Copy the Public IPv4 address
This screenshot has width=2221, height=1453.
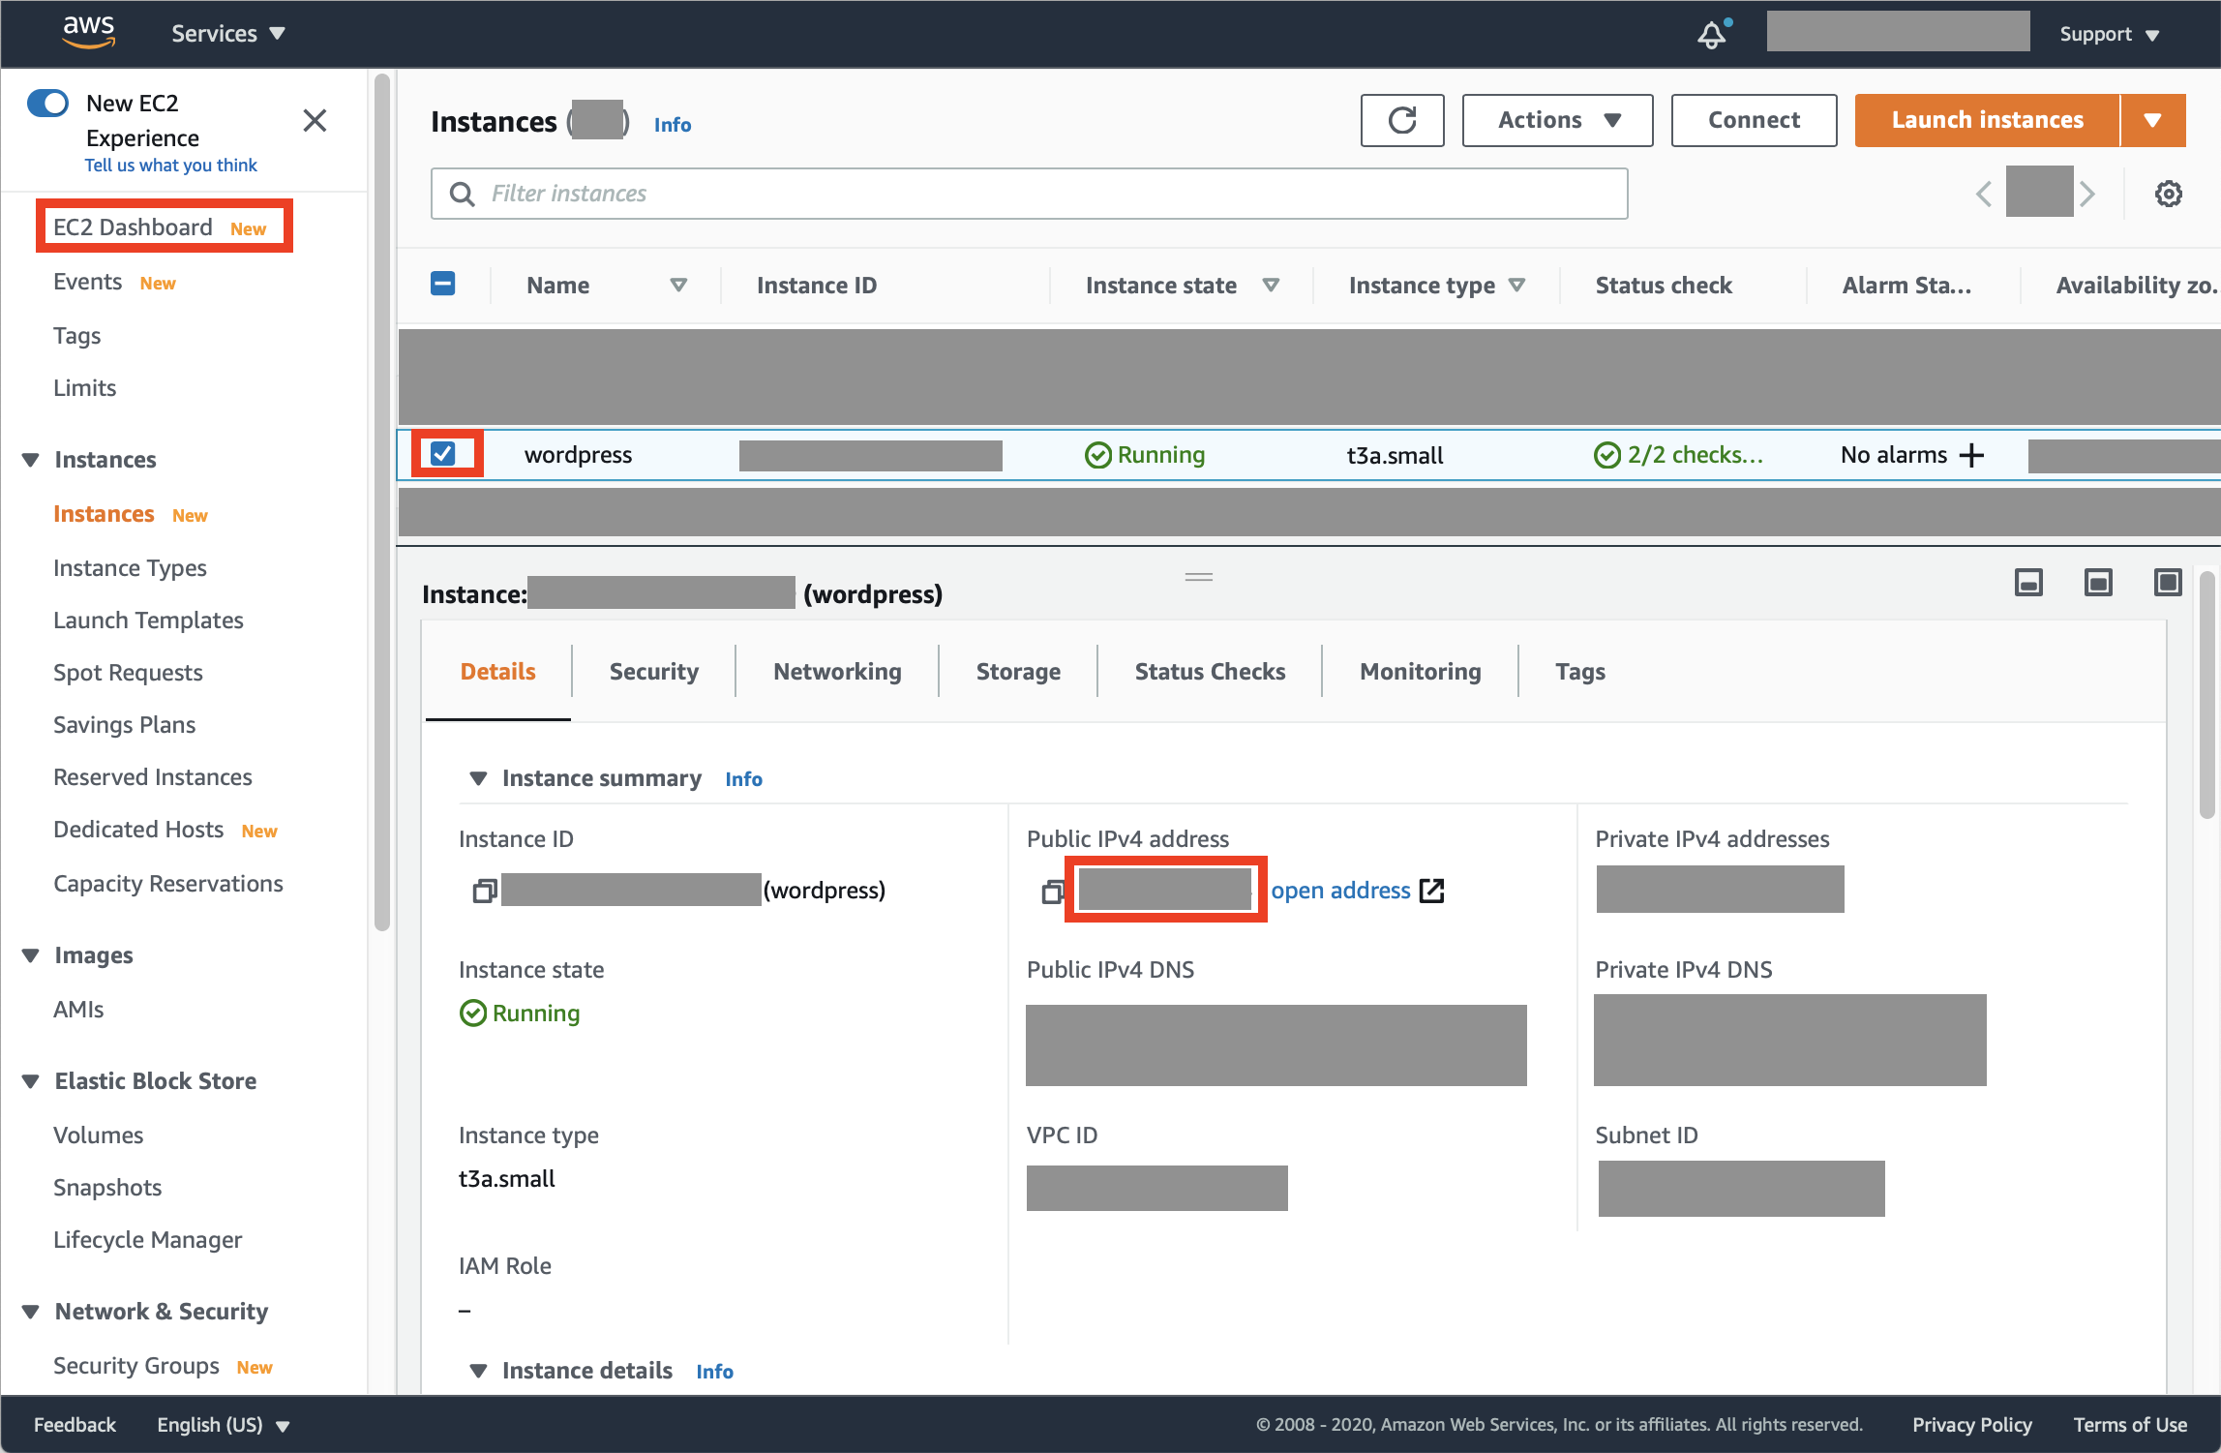pos(1053,891)
